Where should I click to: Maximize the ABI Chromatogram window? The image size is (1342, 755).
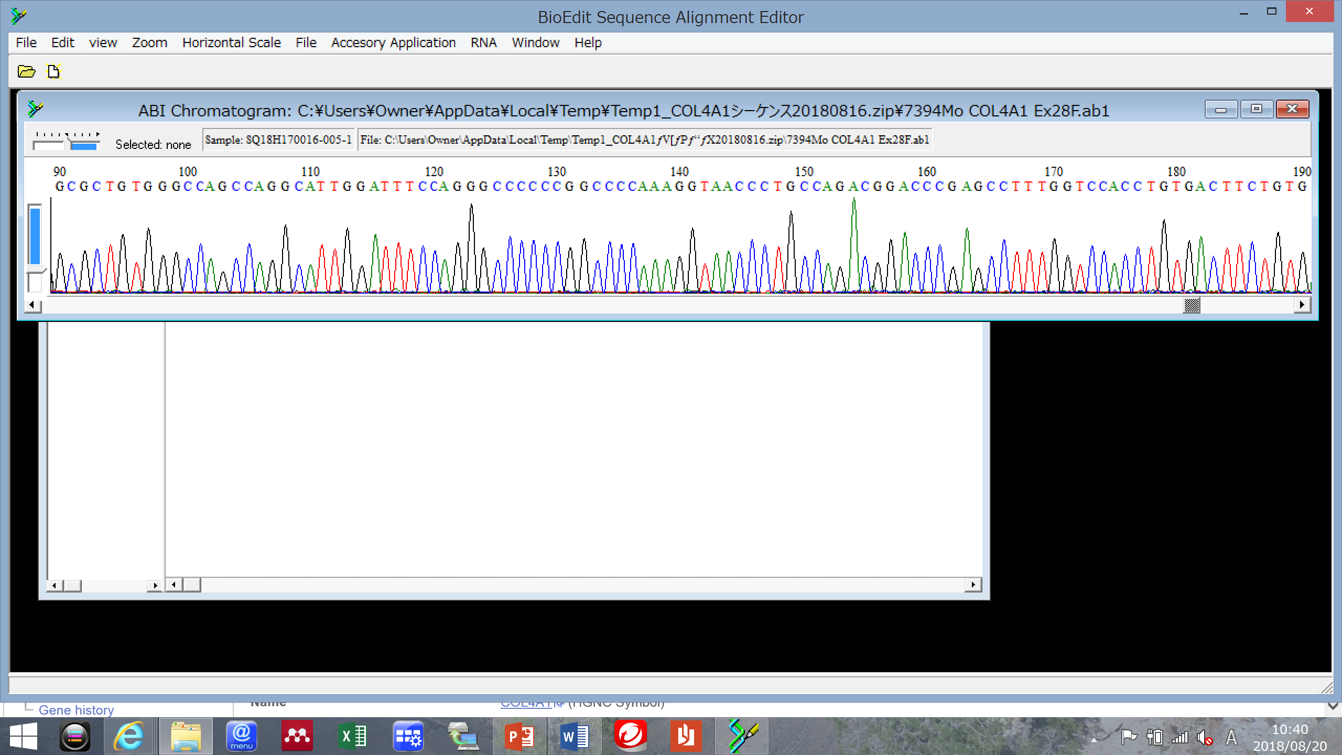pyautogui.click(x=1256, y=109)
